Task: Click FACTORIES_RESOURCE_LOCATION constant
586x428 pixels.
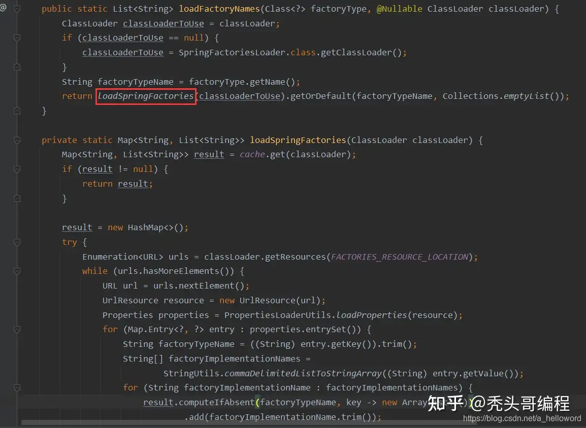Action: coord(400,257)
